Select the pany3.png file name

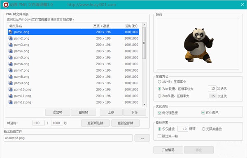[x=22, y=45]
